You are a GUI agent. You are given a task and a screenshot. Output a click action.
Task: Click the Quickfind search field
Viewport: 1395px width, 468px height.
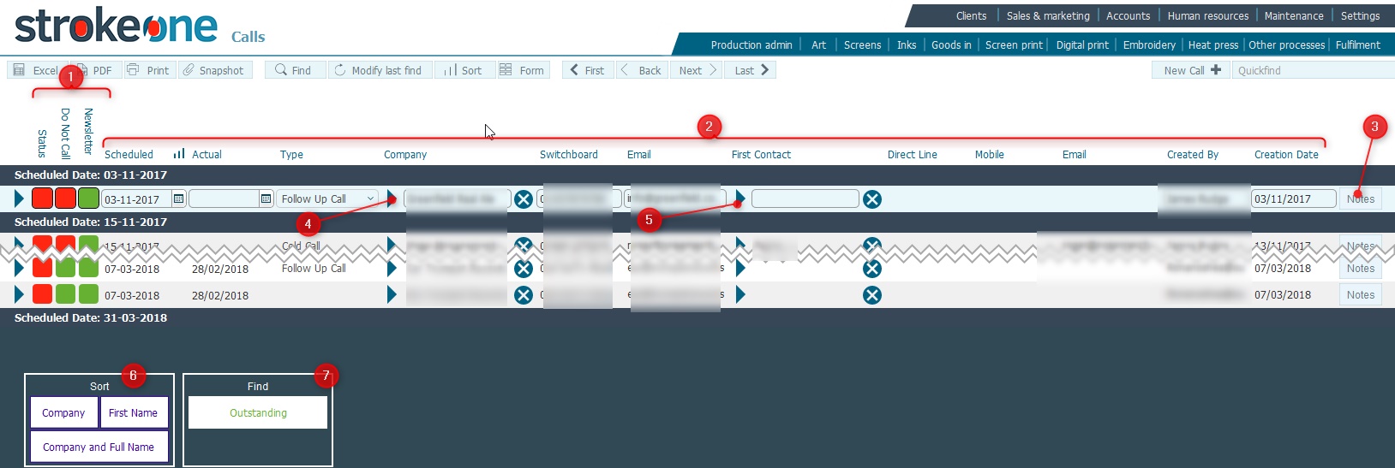point(1311,70)
